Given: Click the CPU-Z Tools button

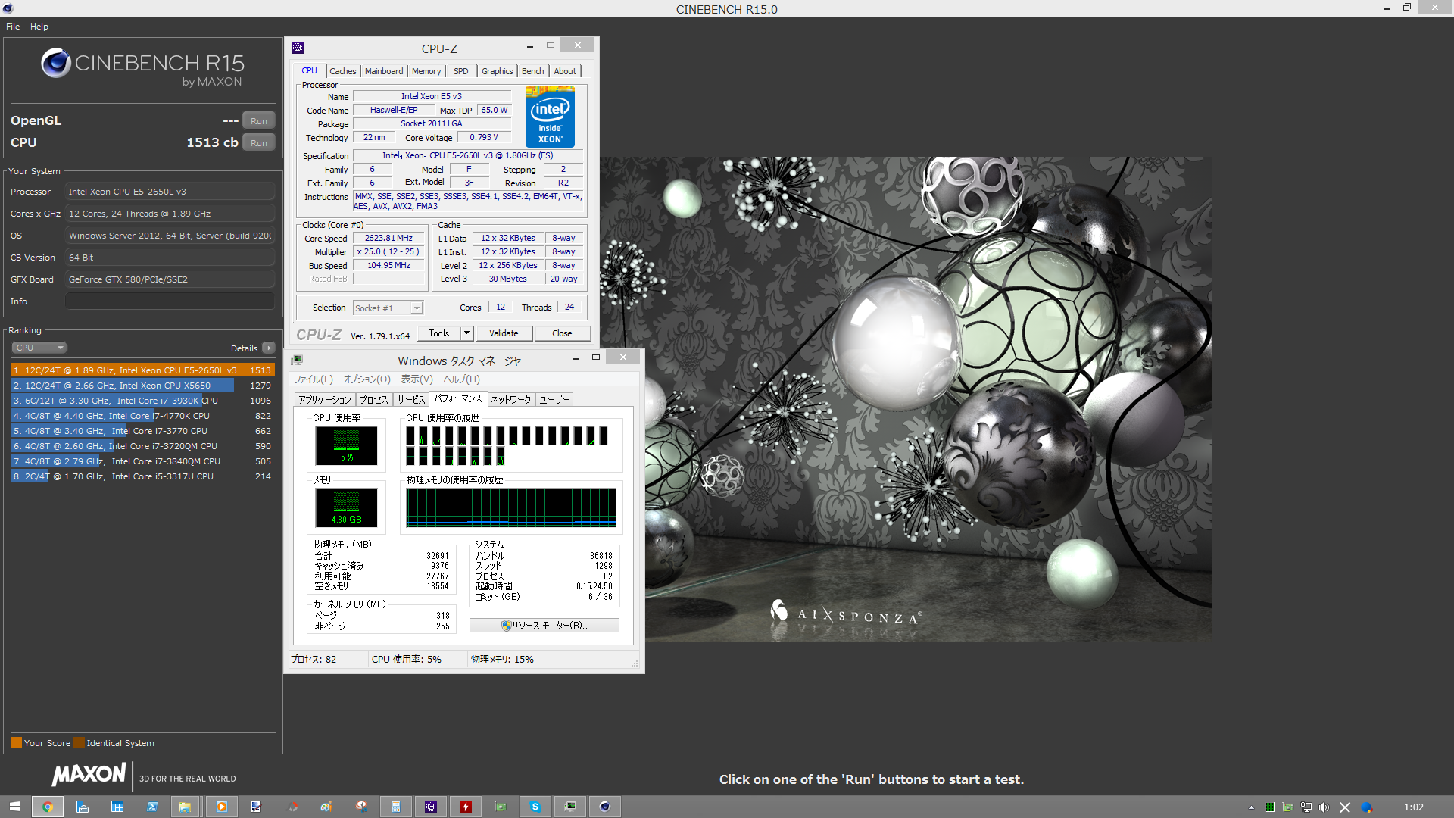Looking at the screenshot, I should tap(439, 333).
